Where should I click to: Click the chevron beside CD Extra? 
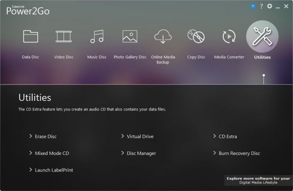tap(215, 136)
